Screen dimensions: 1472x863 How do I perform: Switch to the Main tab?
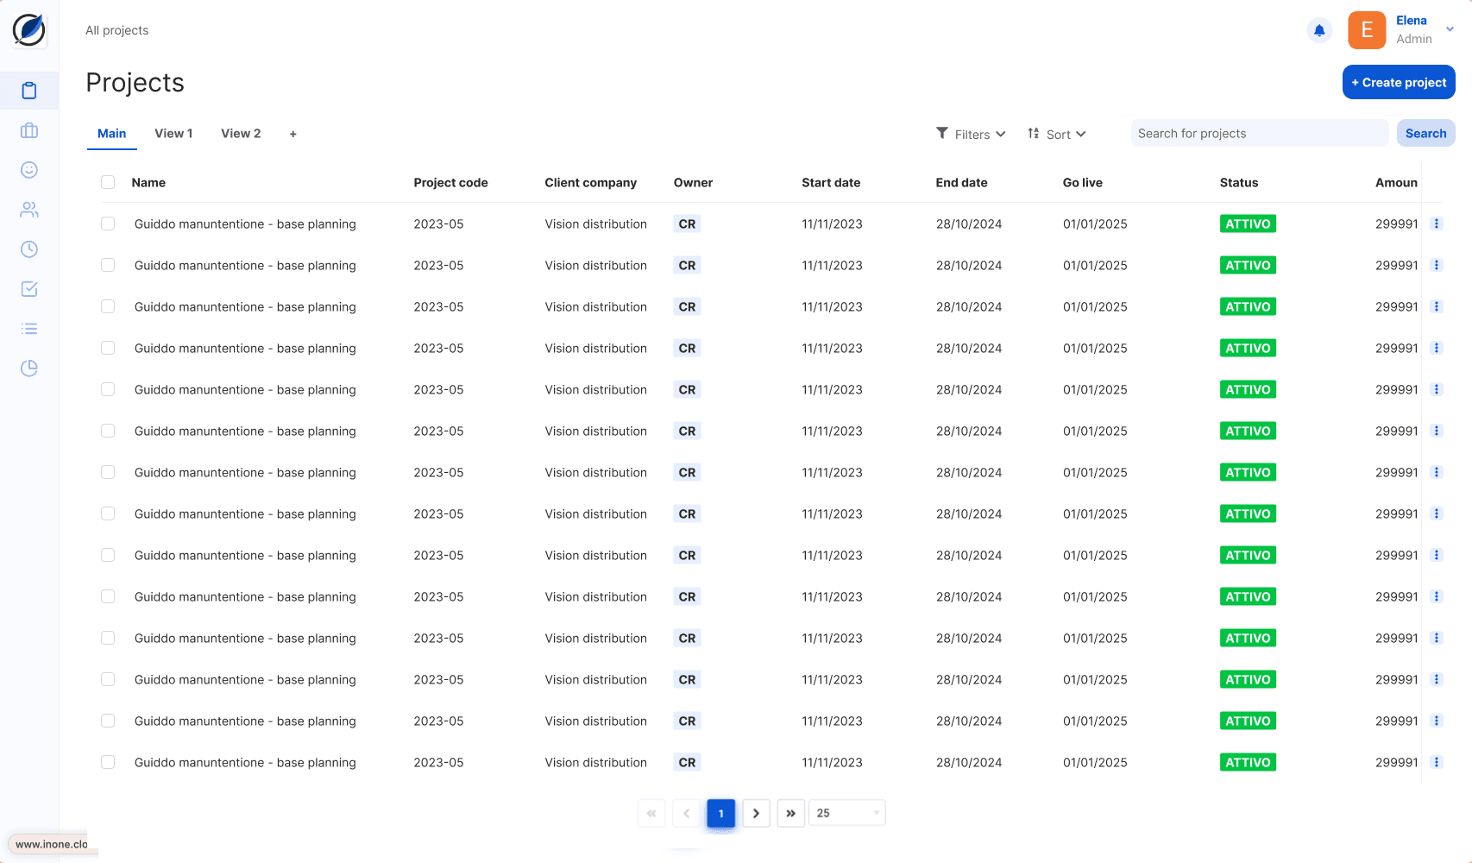[112, 134]
